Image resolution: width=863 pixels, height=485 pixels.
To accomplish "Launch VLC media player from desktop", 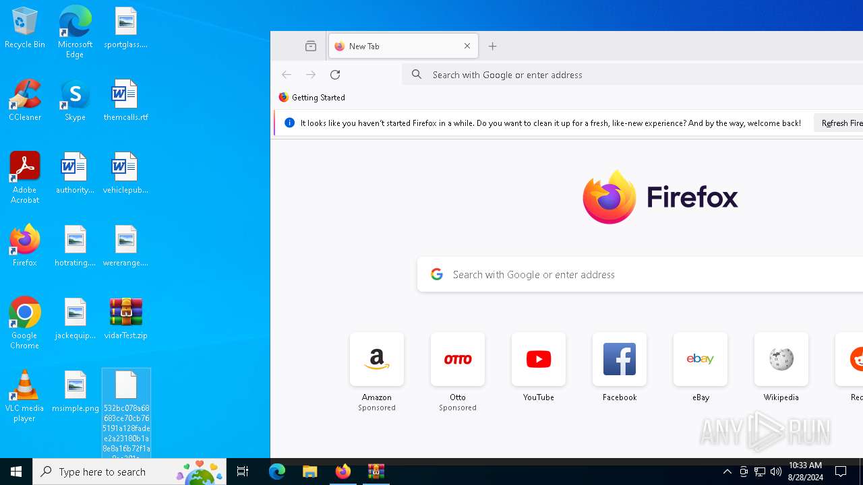I will click(24, 396).
